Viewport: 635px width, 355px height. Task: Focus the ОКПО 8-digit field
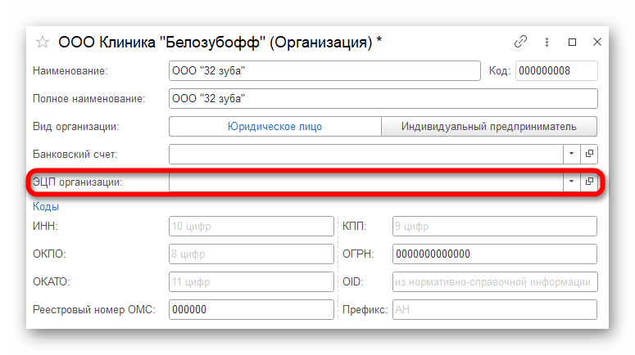[251, 254]
